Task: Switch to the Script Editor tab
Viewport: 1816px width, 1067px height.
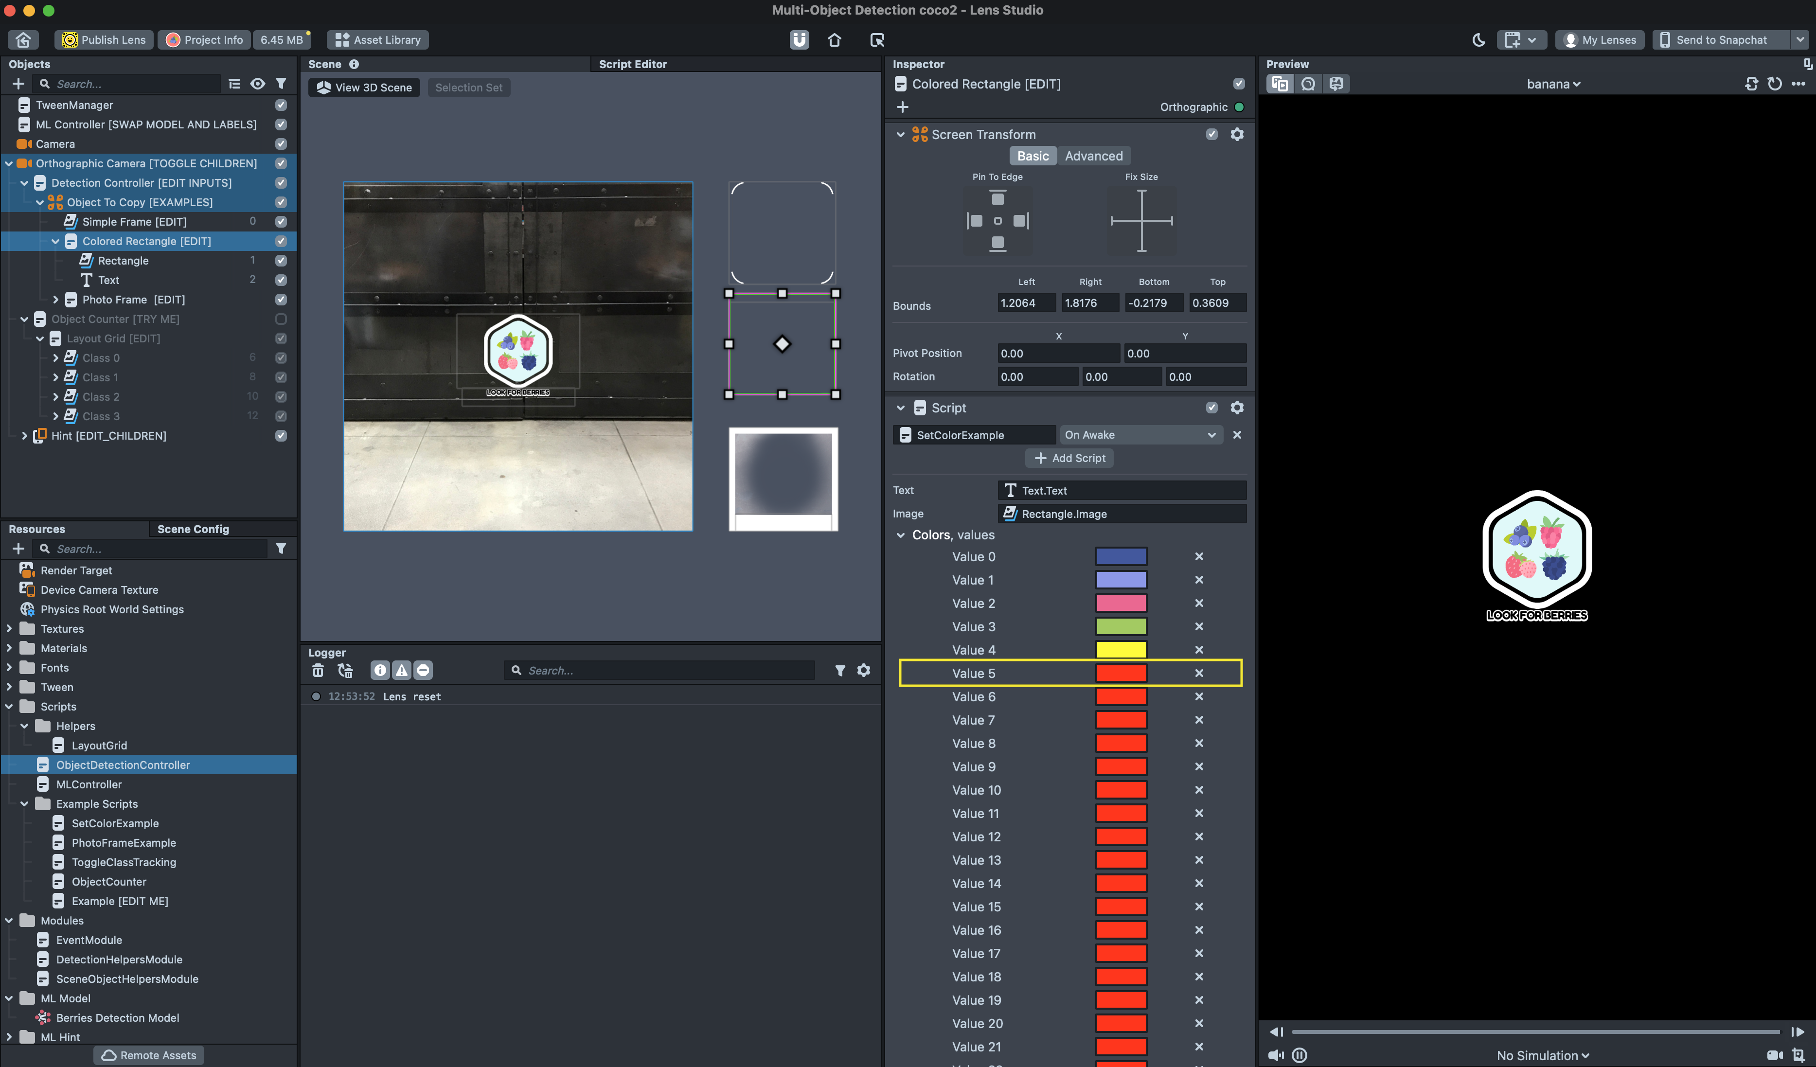Action: point(633,64)
